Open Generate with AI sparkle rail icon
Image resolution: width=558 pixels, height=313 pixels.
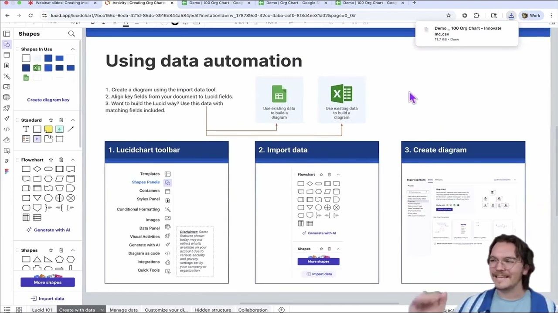(x=7, y=118)
